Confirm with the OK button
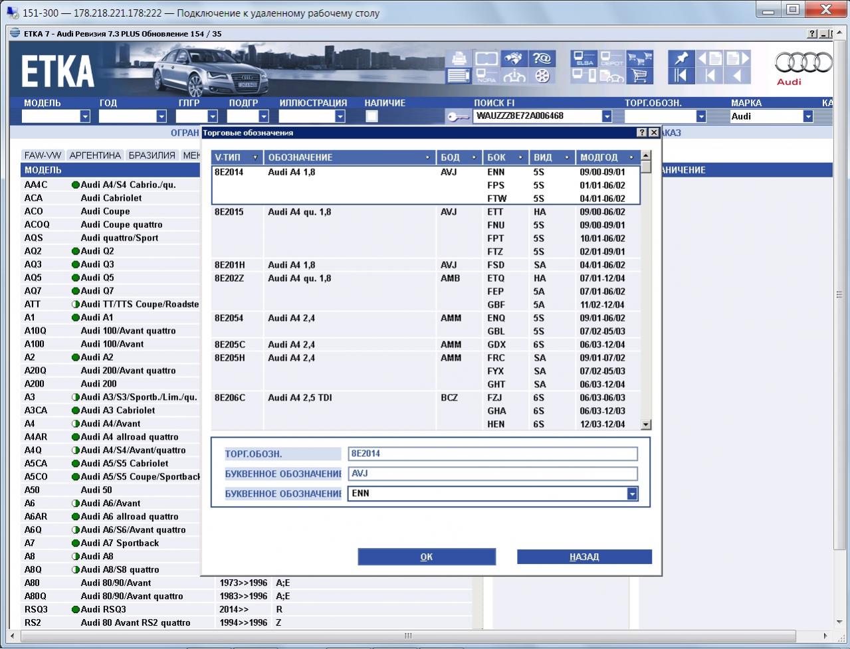 click(x=427, y=557)
